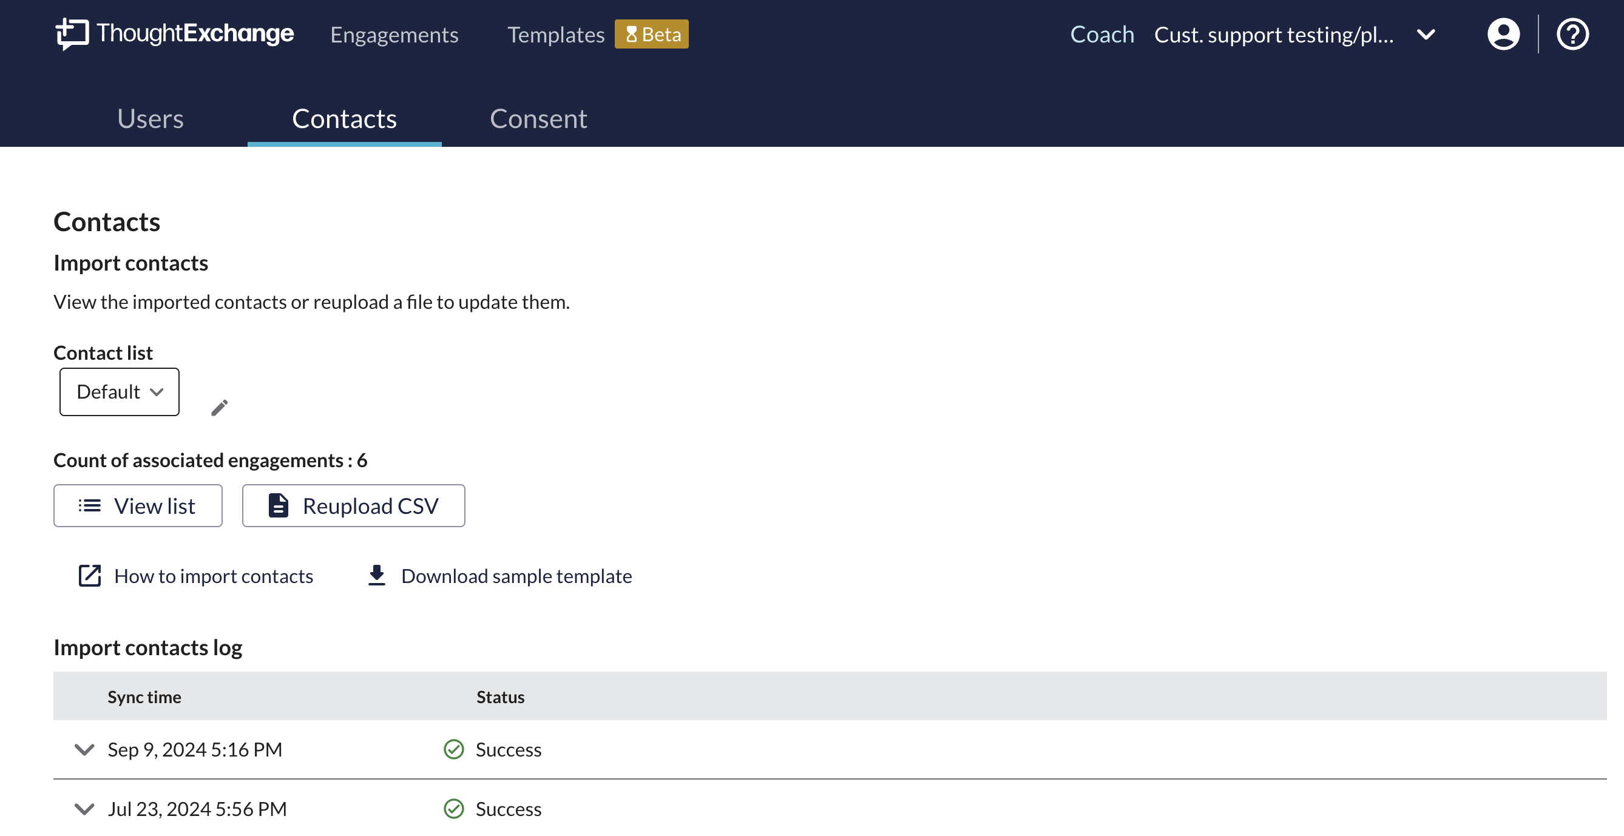This screenshot has height=836, width=1624.
Task: Switch to the Users tab
Action: pyautogui.click(x=150, y=118)
